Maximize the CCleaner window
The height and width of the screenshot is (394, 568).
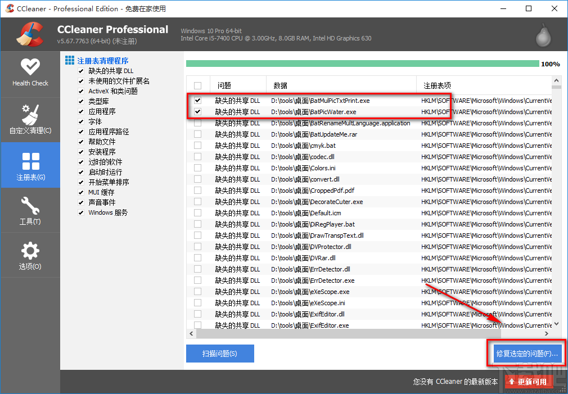pos(529,8)
